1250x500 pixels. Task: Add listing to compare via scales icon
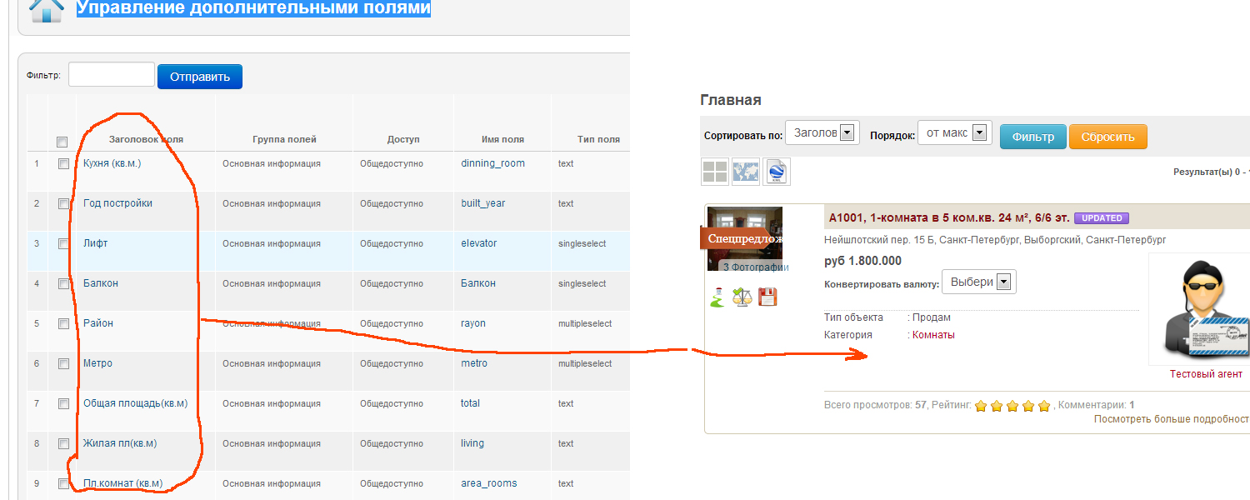pyautogui.click(x=742, y=297)
